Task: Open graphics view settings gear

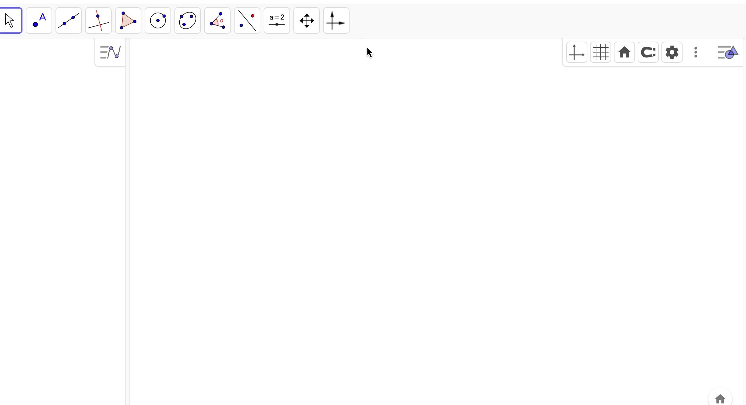Action: [x=672, y=52]
